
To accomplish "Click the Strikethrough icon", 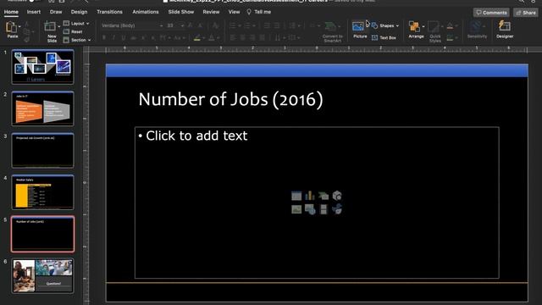I will pos(134,37).
